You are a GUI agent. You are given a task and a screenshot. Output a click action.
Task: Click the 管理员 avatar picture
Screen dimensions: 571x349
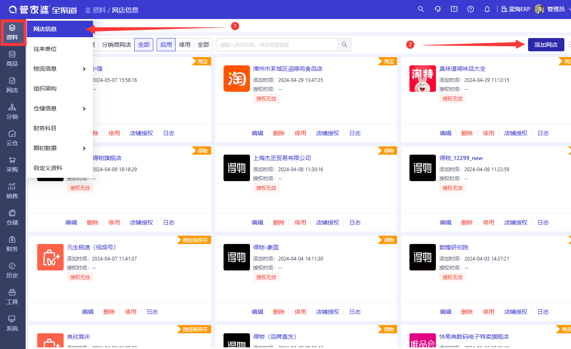(539, 9)
